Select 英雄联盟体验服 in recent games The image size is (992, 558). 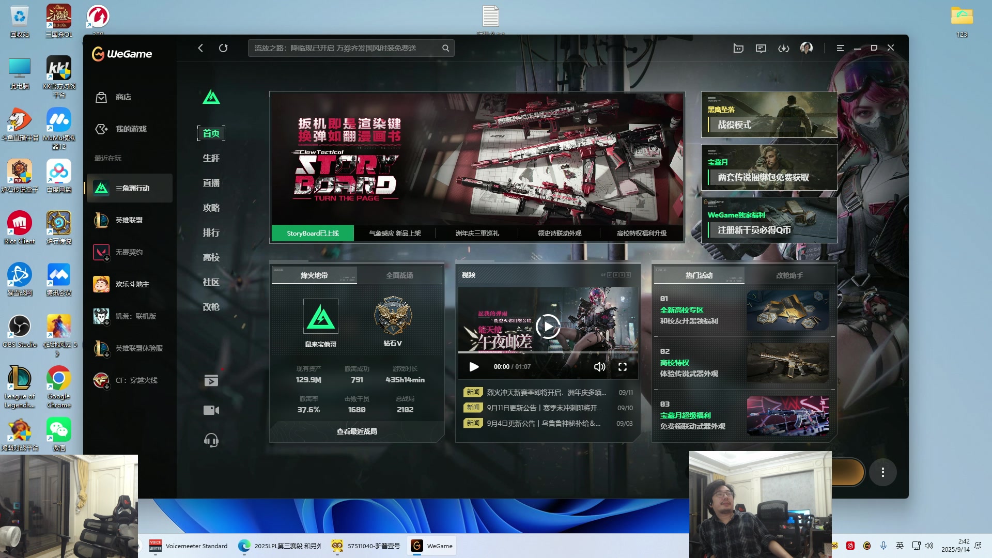(129, 348)
